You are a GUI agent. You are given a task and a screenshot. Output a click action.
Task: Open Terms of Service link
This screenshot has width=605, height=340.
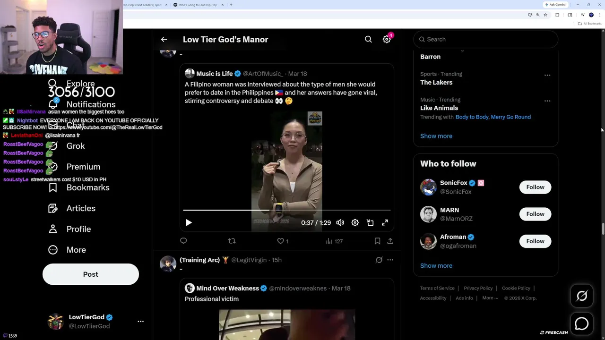coord(437,288)
